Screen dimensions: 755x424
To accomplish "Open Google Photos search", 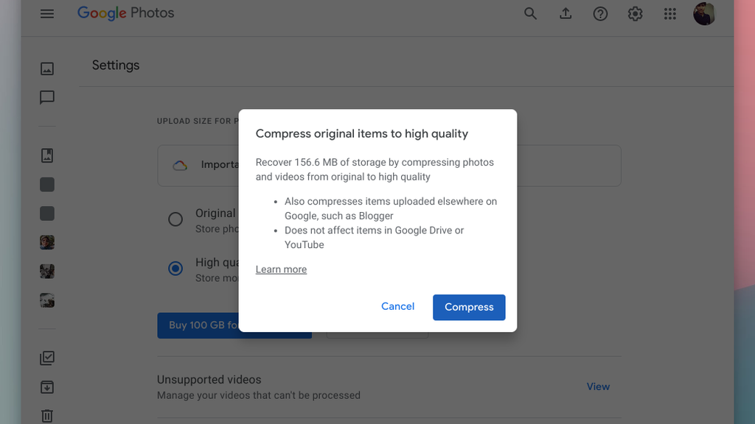I will tap(530, 13).
